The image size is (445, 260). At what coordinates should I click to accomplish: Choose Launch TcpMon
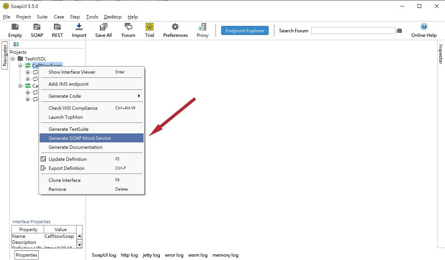pyautogui.click(x=92, y=117)
